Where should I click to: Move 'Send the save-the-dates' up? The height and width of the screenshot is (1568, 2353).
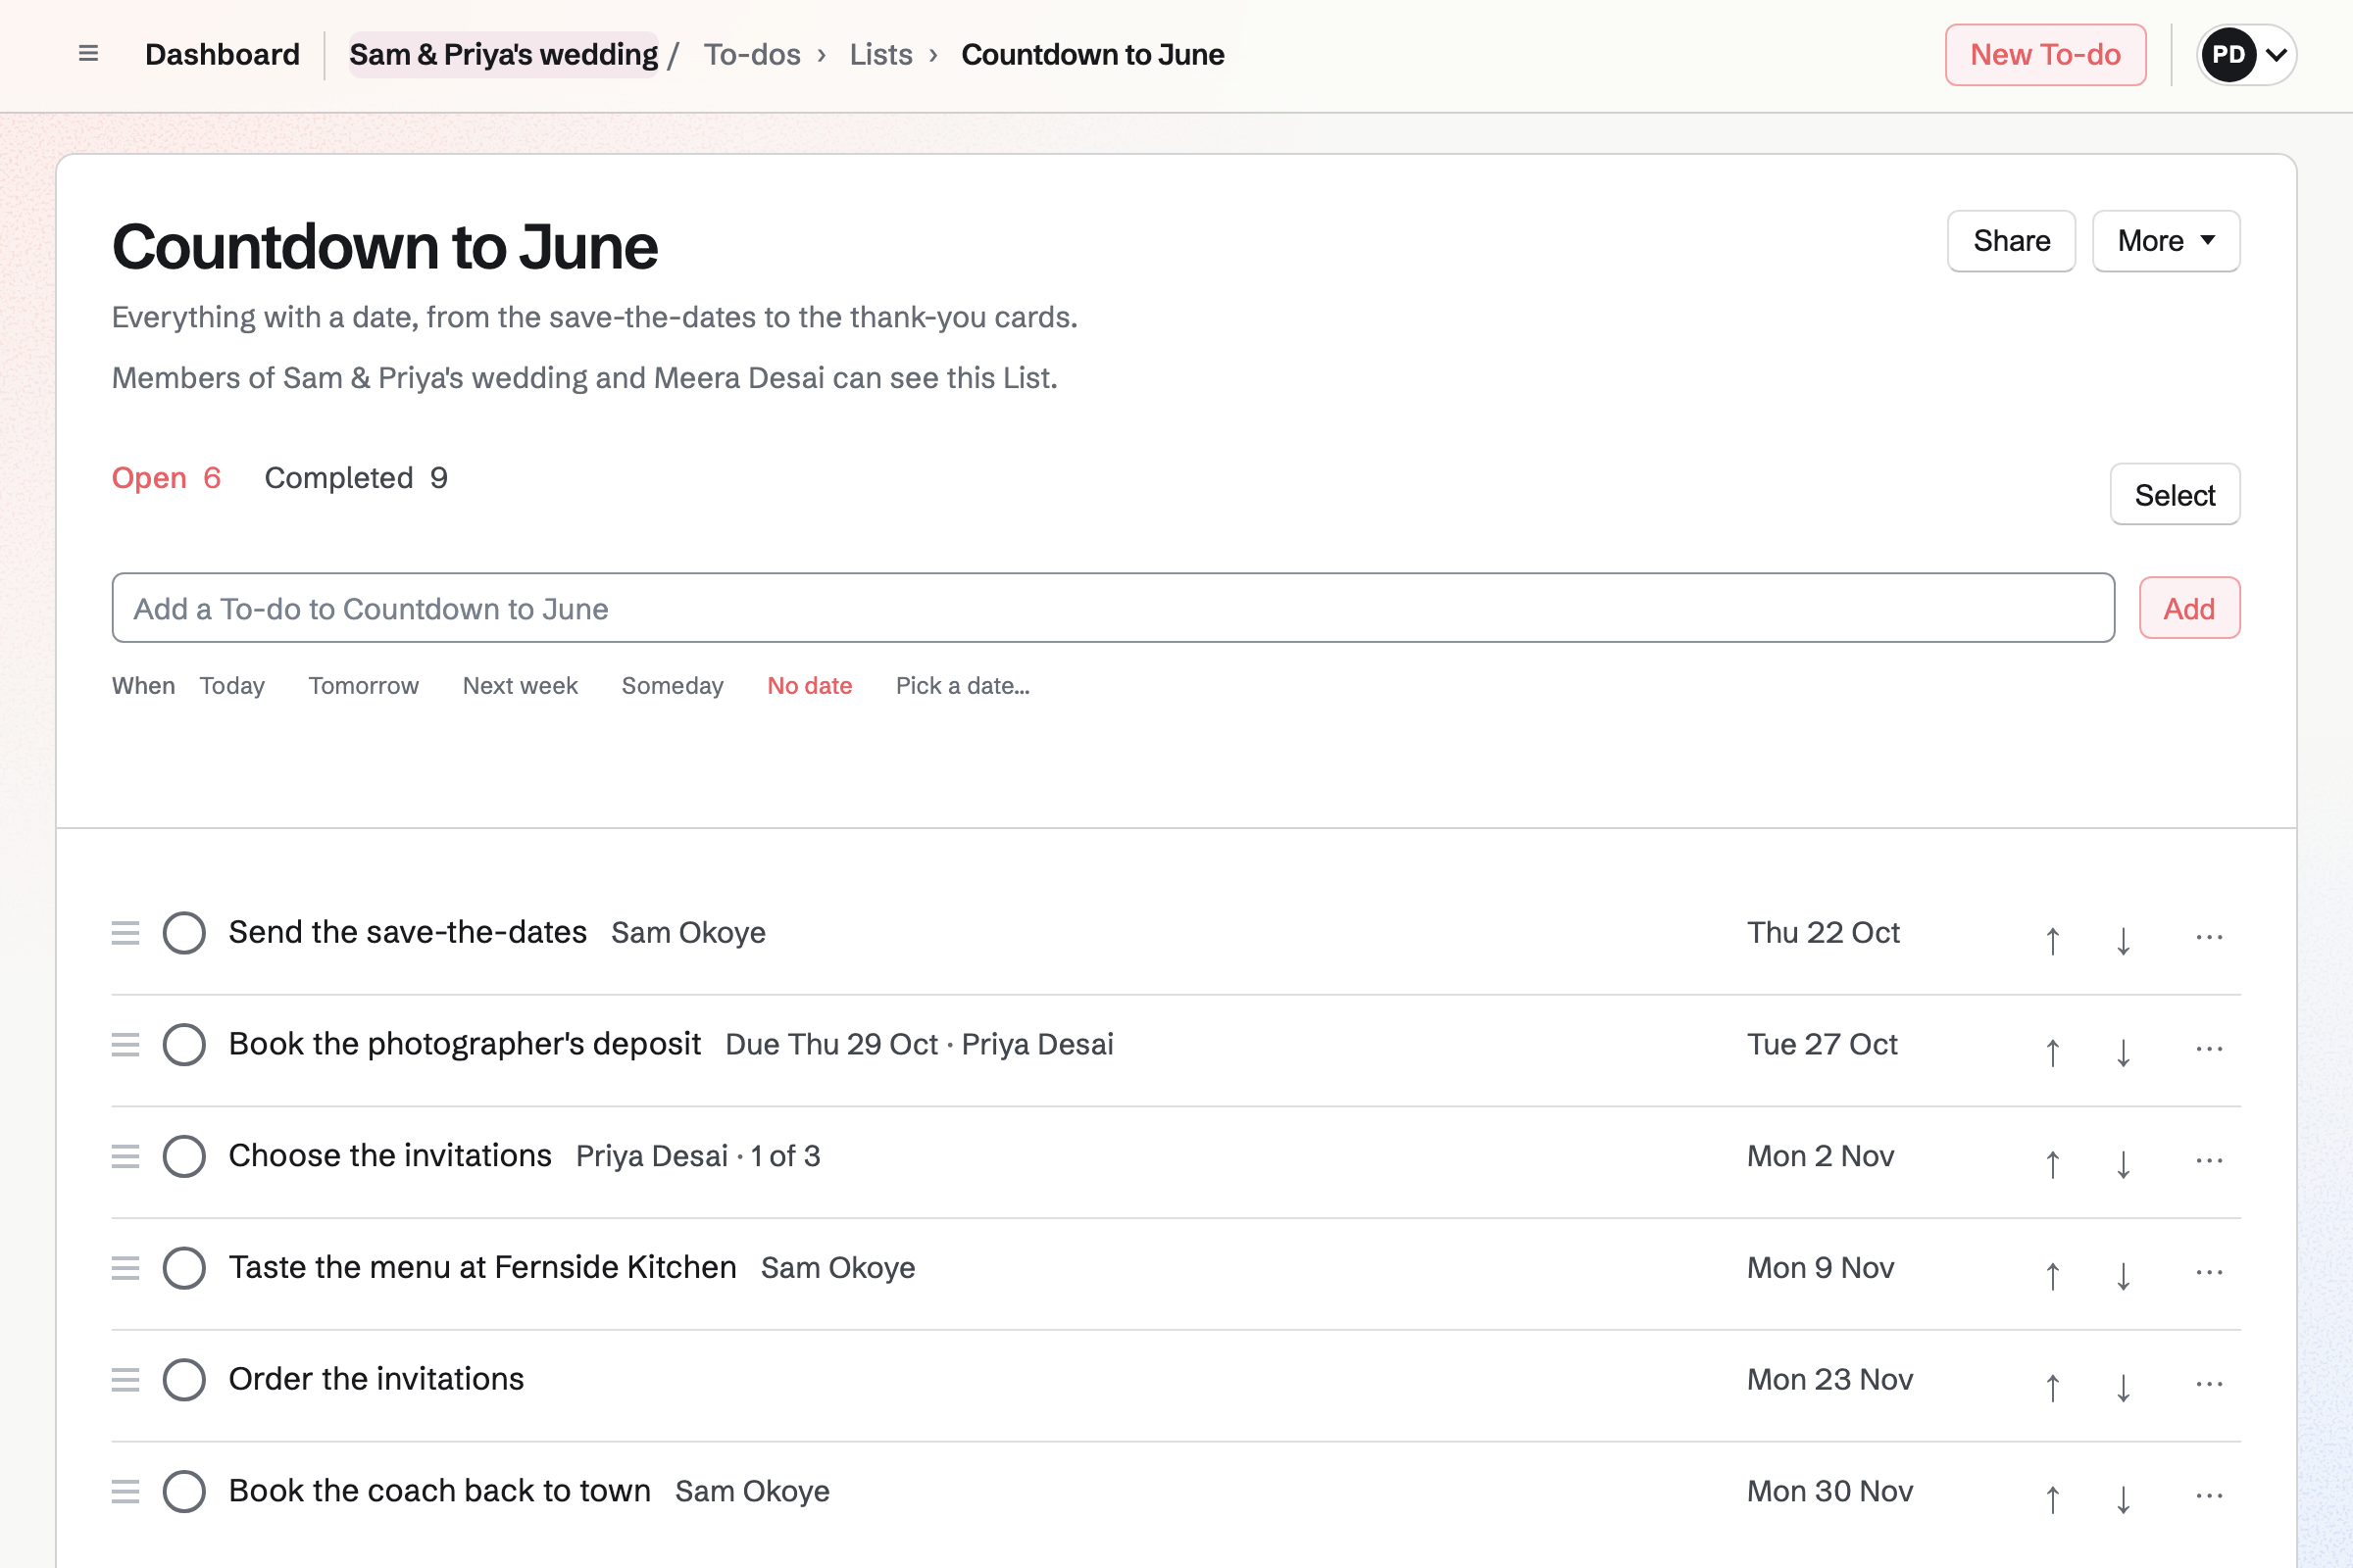pos(2053,940)
